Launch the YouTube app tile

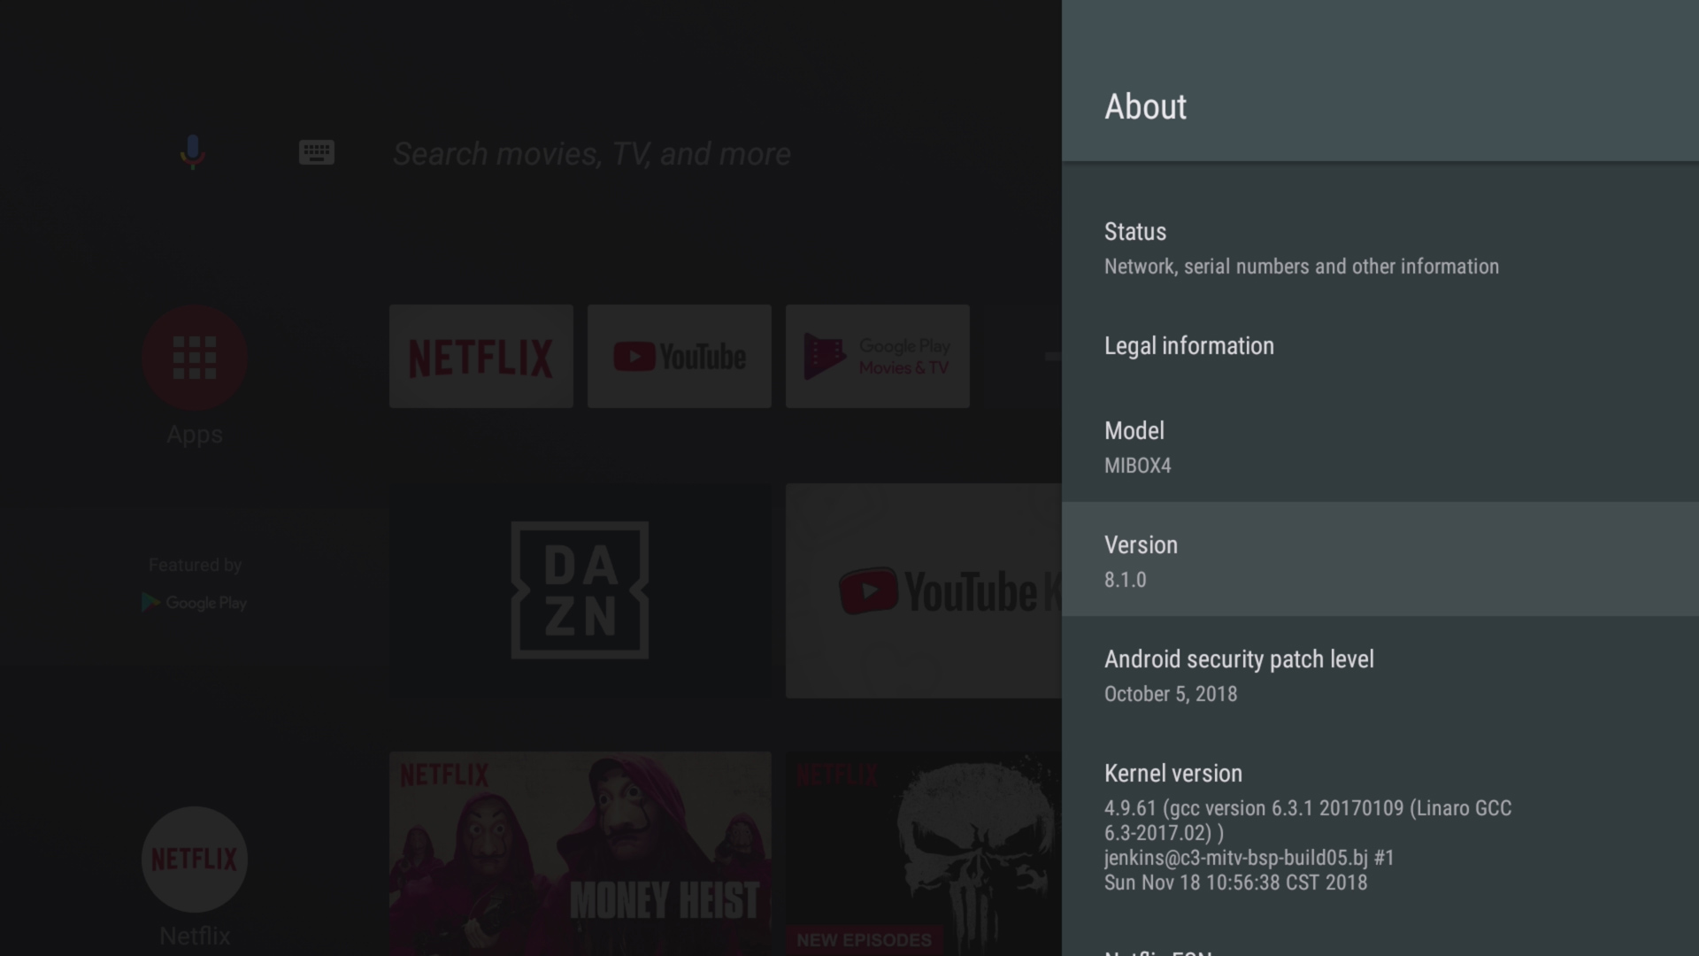click(680, 357)
